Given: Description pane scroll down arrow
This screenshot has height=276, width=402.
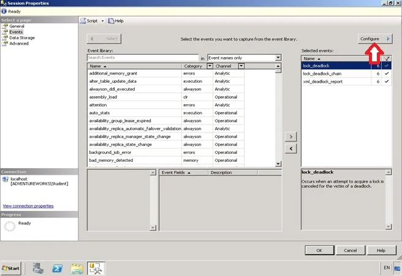Looking at the screenshot, I should pyautogui.click(x=389, y=227).
